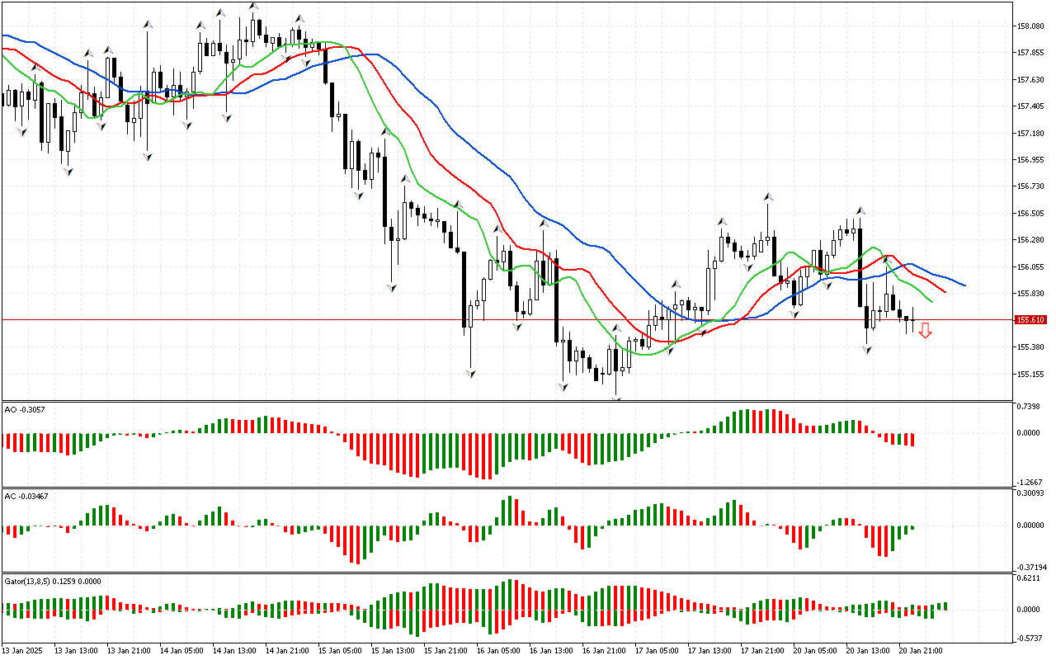Image resolution: width=1056 pixels, height=660 pixels.
Task: Click the AC -0.03467 indicator label
Action: coord(26,496)
